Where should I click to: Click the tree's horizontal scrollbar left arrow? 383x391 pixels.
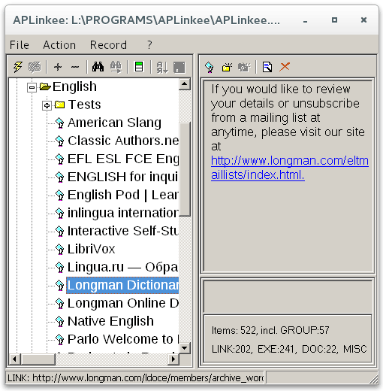[14, 359]
